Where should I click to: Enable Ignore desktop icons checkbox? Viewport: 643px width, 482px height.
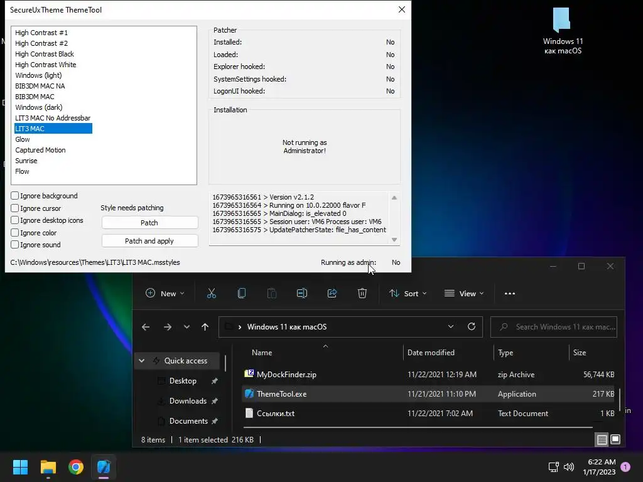15,220
